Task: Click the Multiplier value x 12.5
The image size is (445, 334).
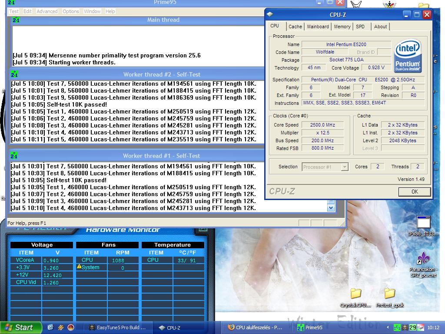Action: (322, 133)
